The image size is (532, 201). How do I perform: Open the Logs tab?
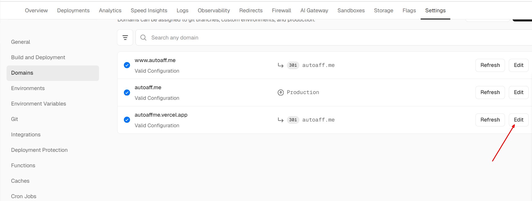[182, 11]
